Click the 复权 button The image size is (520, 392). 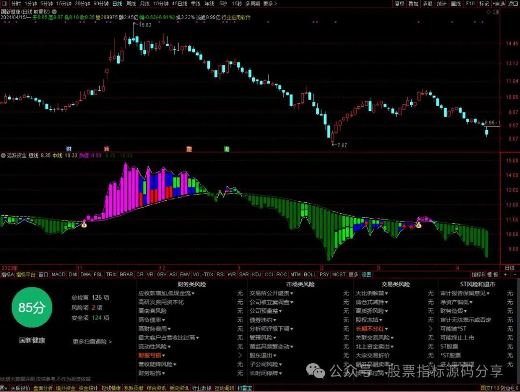click(400, 4)
